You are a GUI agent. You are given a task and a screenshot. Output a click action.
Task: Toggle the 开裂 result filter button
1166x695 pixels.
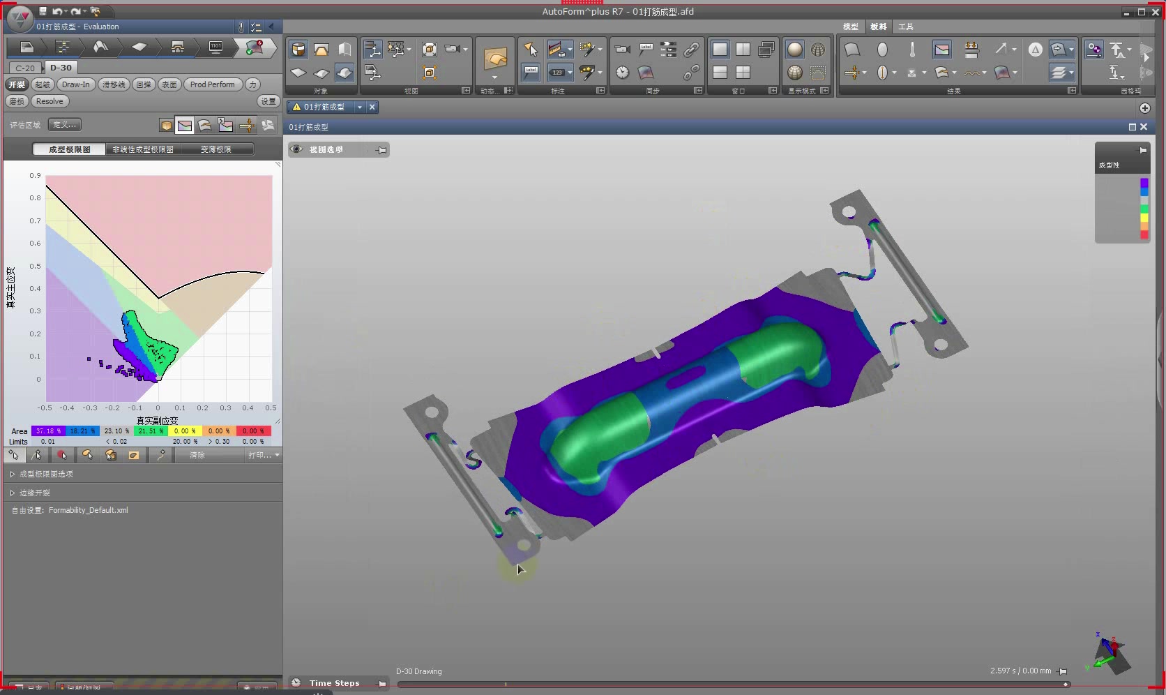(17, 84)
